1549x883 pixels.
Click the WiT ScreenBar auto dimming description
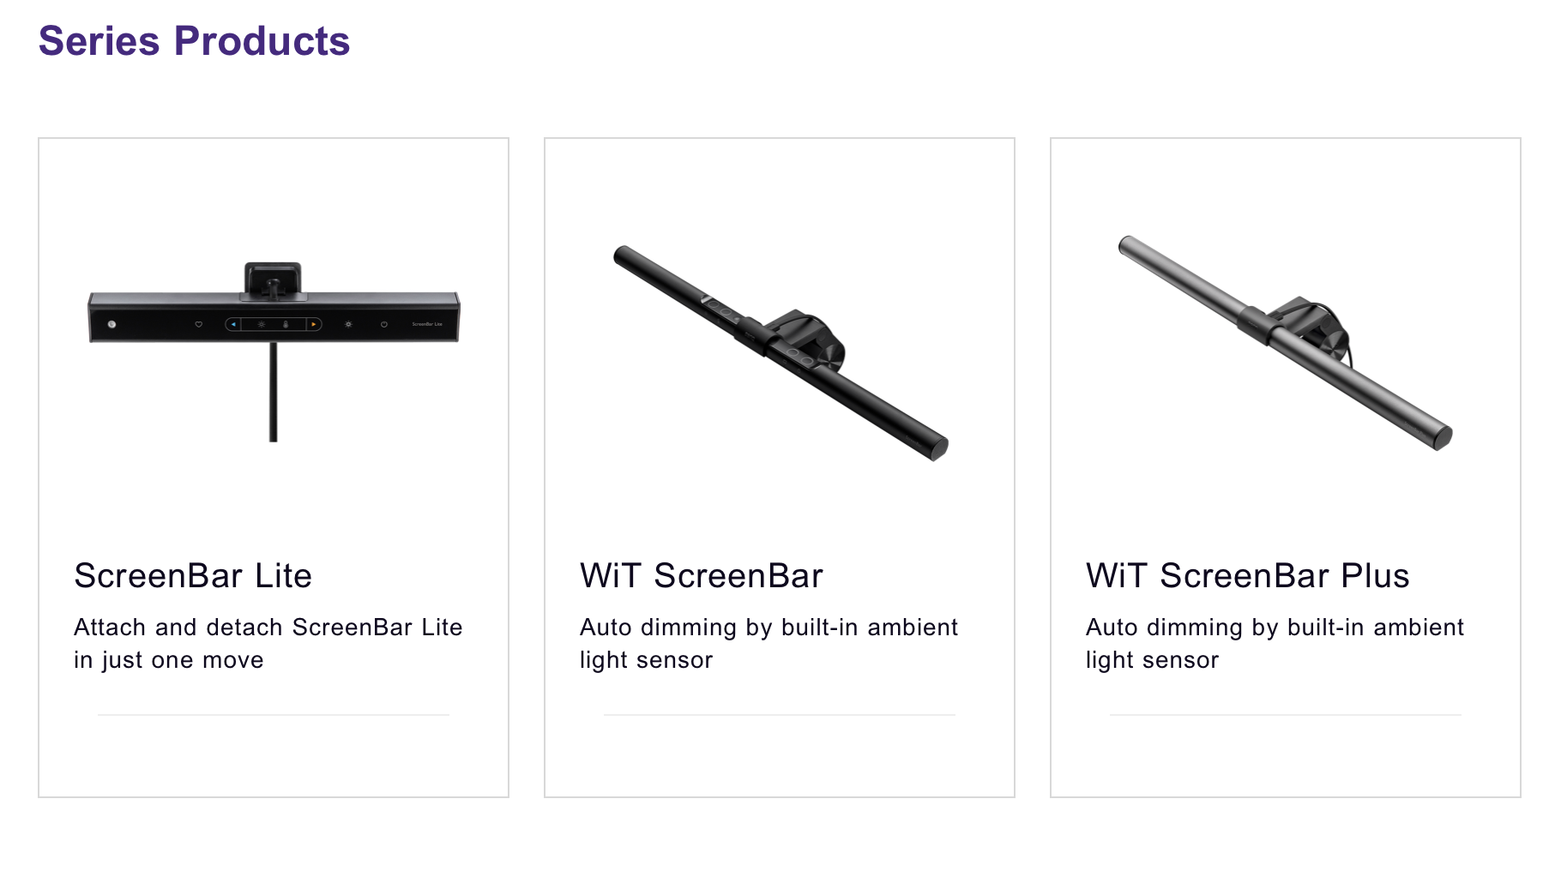pyautogui.click(x=769, y=643)
